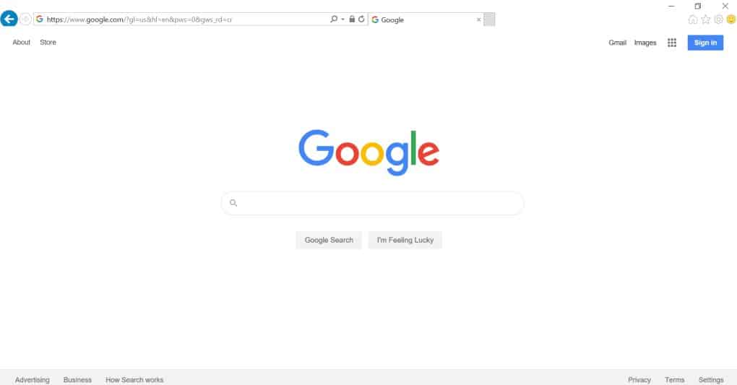Screen dimensions: 737x385
Task: View the security lock icon report
Action: tap(352, 20)
